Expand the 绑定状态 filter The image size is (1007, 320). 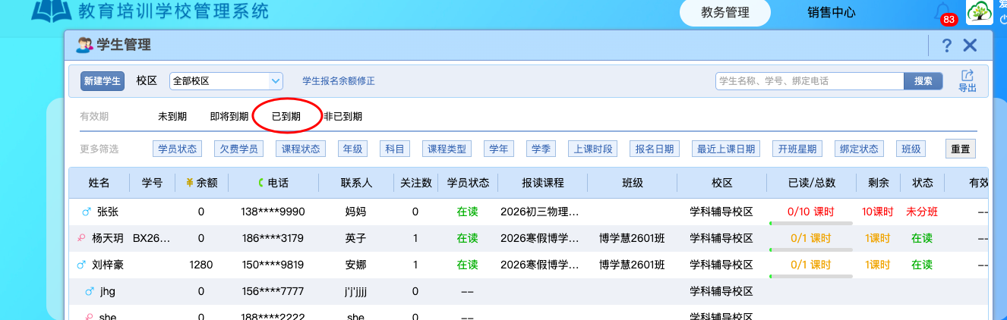(859, 149)
